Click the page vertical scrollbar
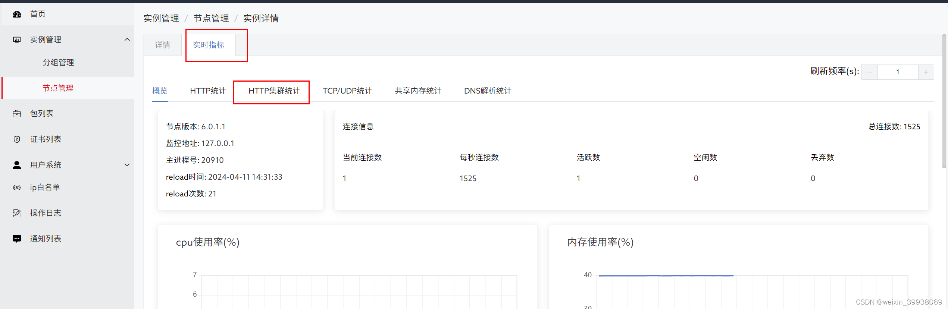Image resolution: width=948 pixels, height=309 pixels. point(944,101)
